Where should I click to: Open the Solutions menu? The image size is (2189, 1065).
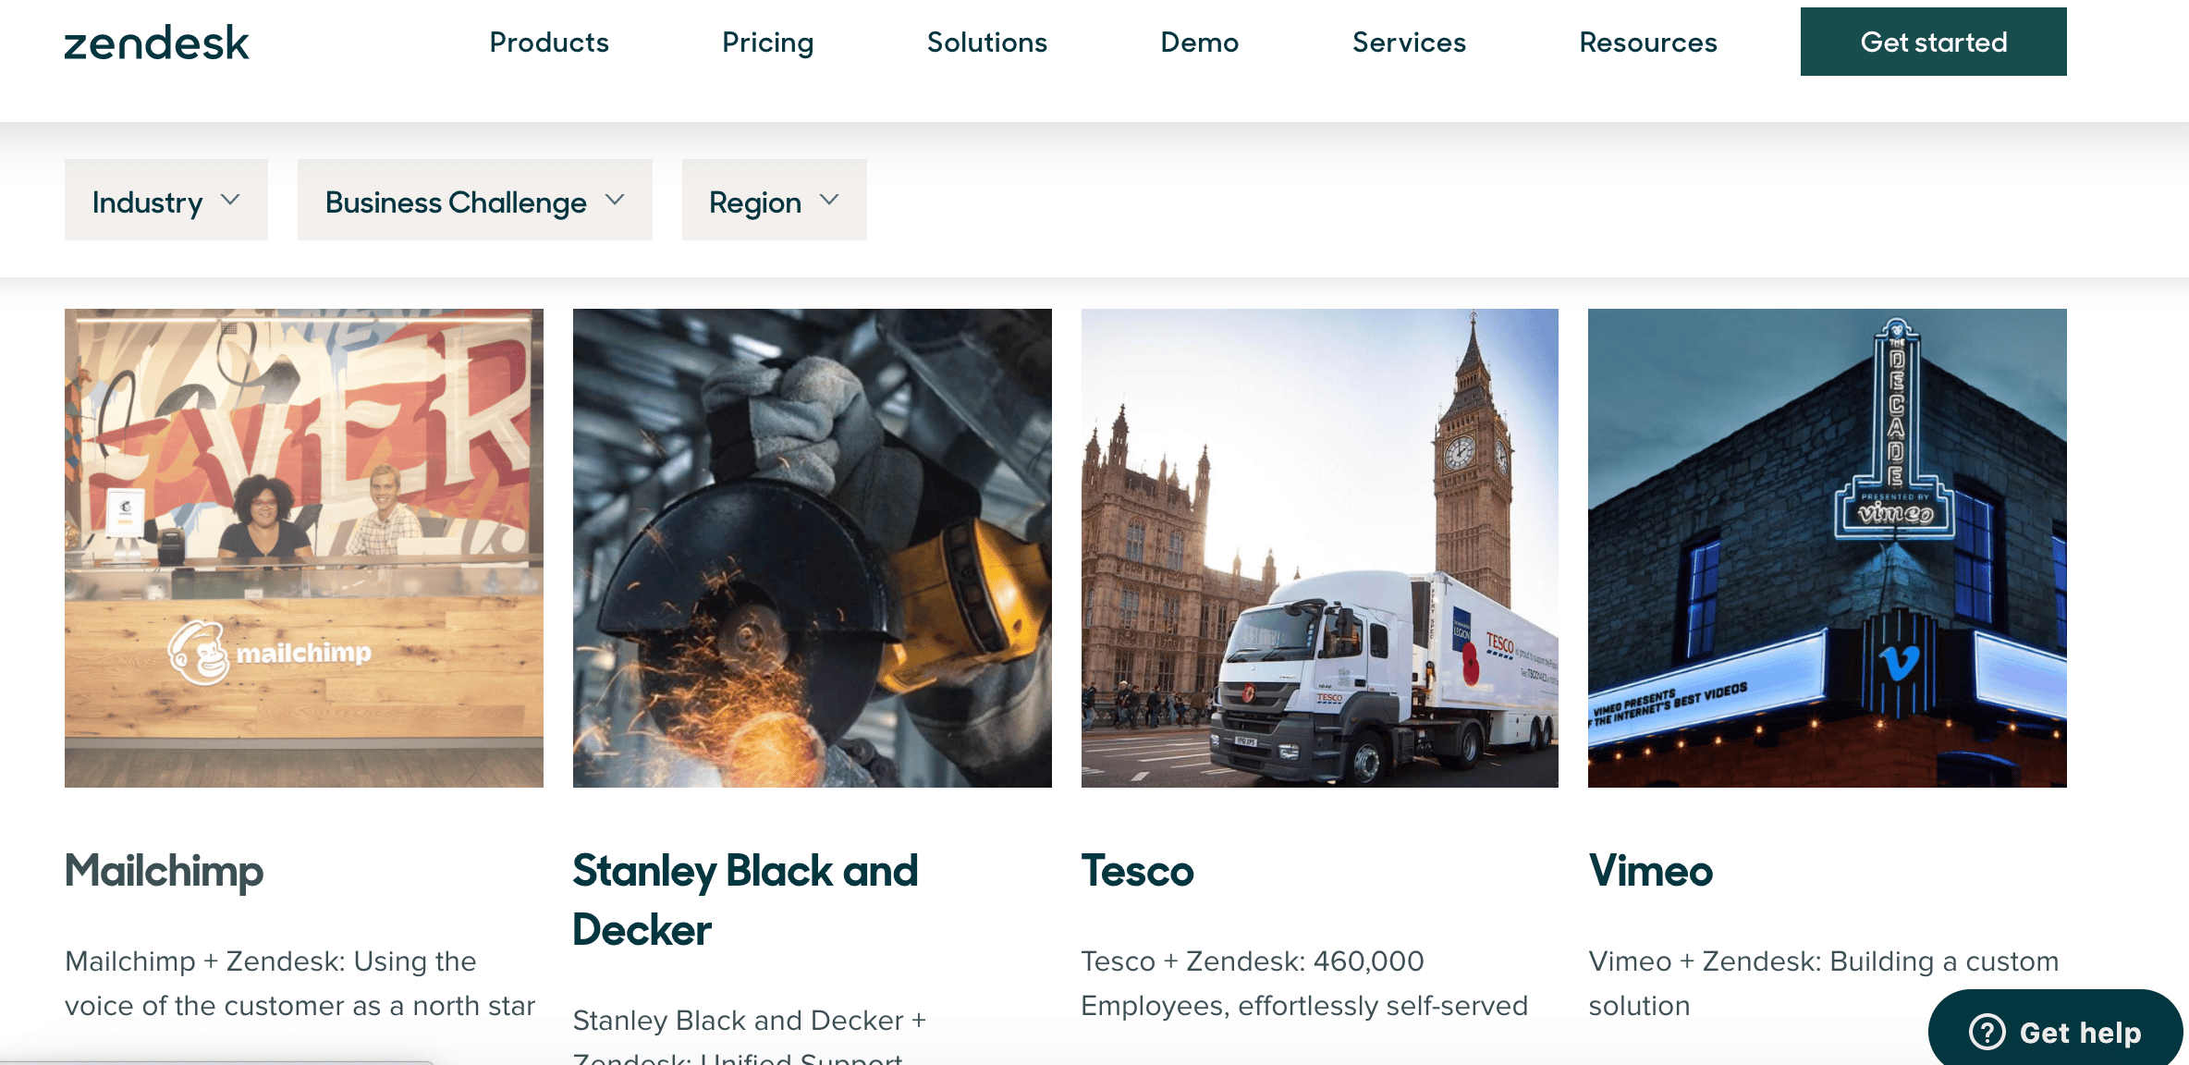pyautogui.click(x=986, y=43)
